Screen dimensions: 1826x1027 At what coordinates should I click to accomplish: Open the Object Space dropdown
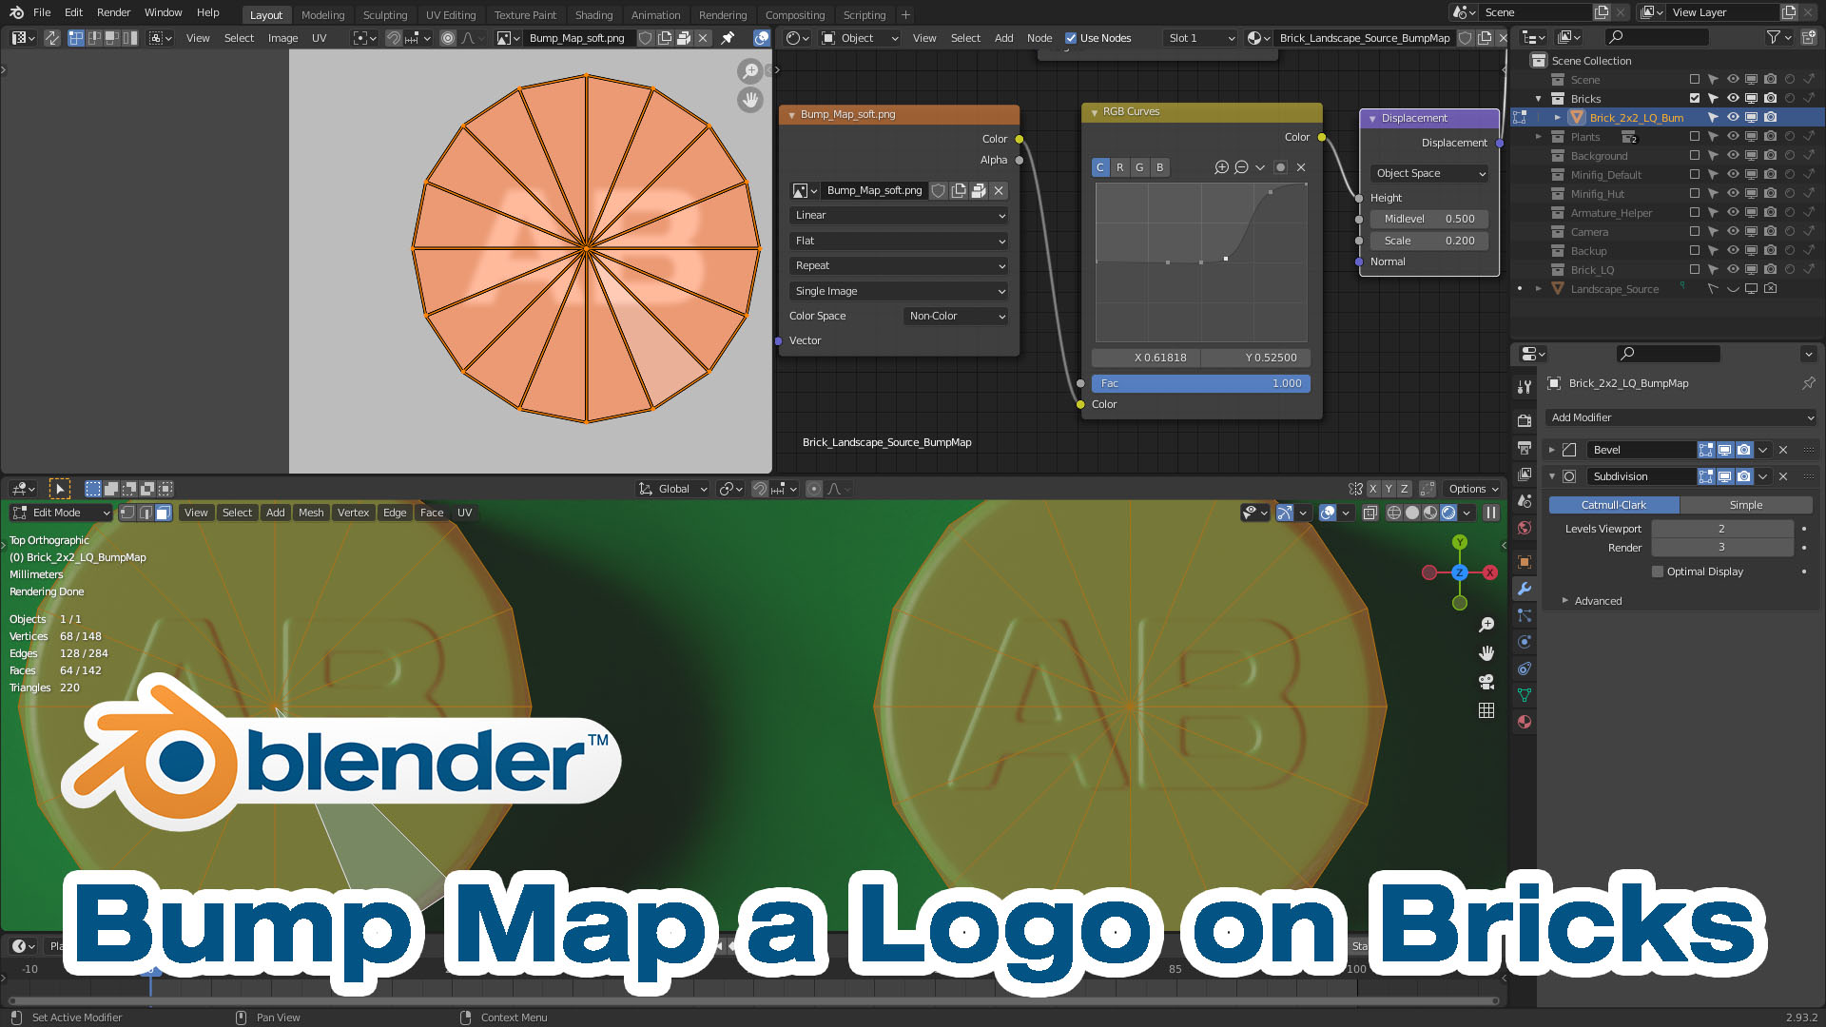1429,173
